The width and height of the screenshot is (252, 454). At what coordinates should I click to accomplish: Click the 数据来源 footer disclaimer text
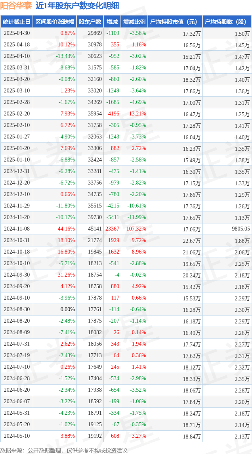tap(63, 450)
